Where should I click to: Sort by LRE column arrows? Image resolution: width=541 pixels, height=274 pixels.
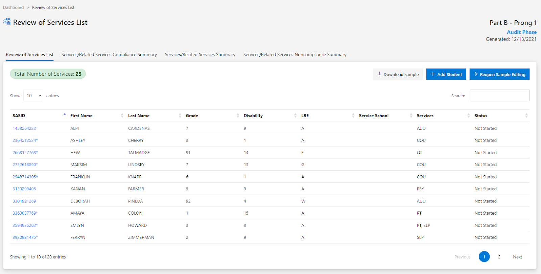353,116
